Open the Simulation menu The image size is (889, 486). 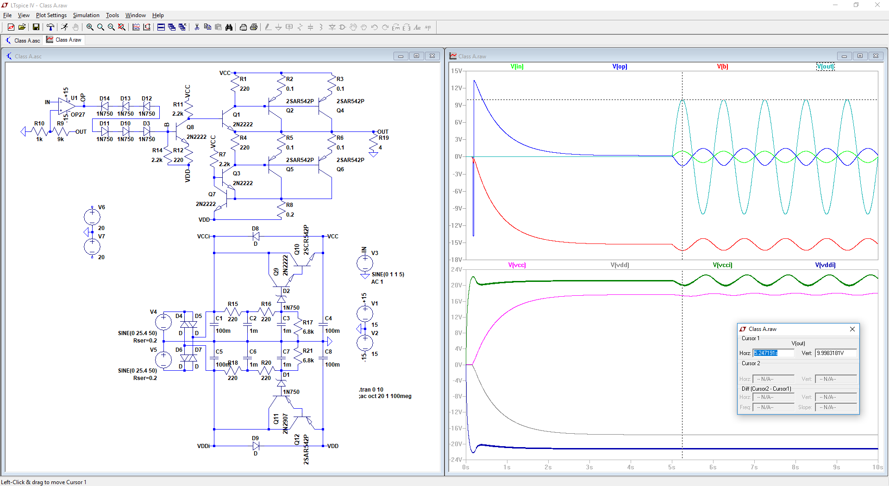click(86, 15)
